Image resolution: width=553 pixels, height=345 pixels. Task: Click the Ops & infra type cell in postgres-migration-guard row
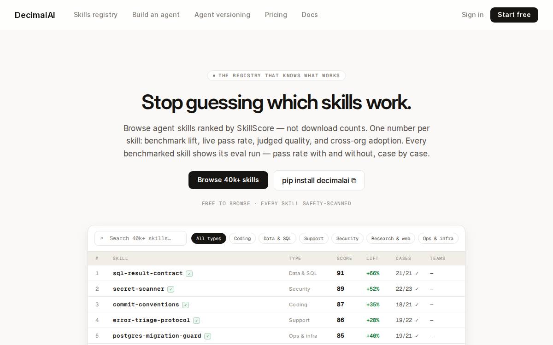click(303, 336)
